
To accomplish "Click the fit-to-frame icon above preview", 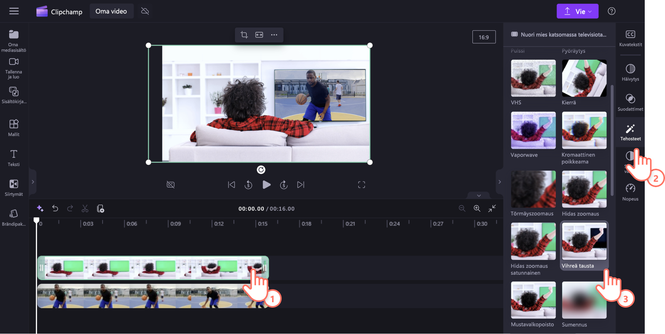I will click(x=259, y=35).
